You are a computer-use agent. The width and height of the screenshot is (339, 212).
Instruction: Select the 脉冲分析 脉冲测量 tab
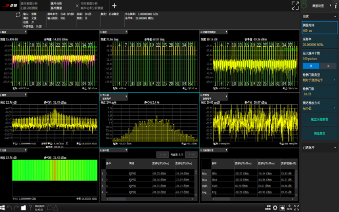click(x=56, y=6)
